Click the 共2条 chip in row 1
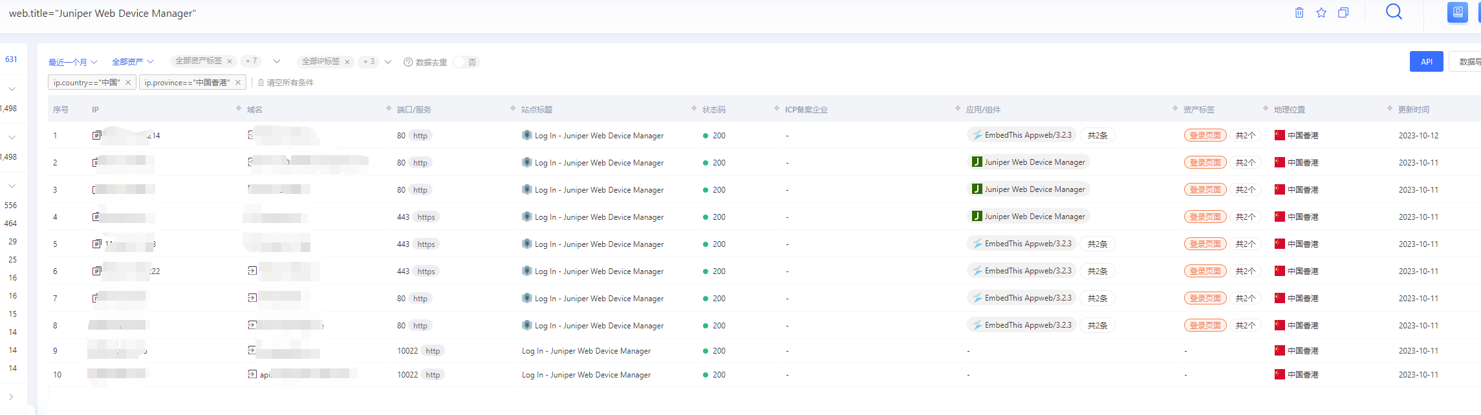 tap(1097, 135)
